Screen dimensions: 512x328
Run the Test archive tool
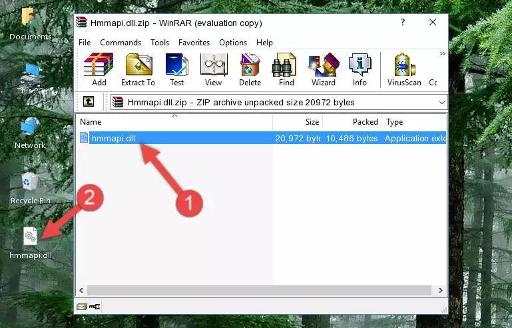coord(176,69)
